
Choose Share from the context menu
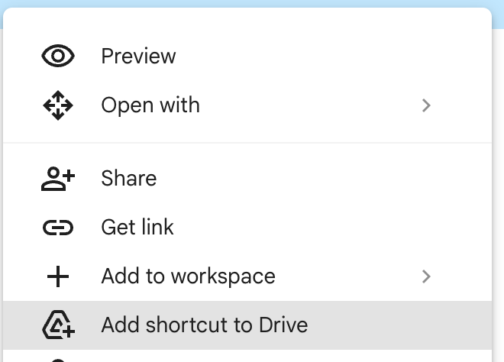(128, 179)
